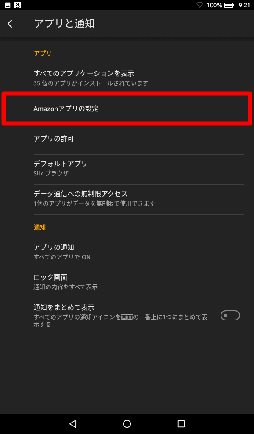This screenshot has width=254, height=434.
Task: Tap the Wi-Fi status icon
Action: coord(200,5)
